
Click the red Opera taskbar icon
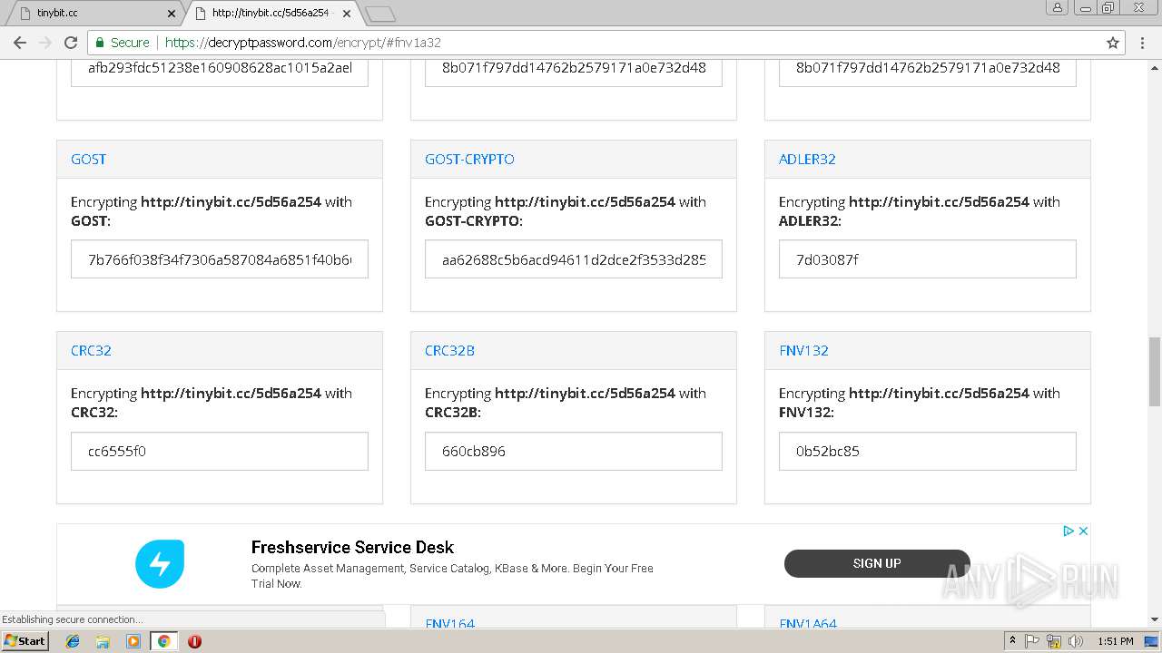click(194, 641)
